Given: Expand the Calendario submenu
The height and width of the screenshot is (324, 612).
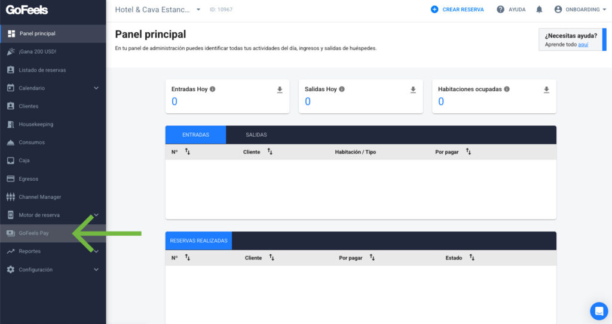Looking at the screenshot, I should (x=96, y=88).
